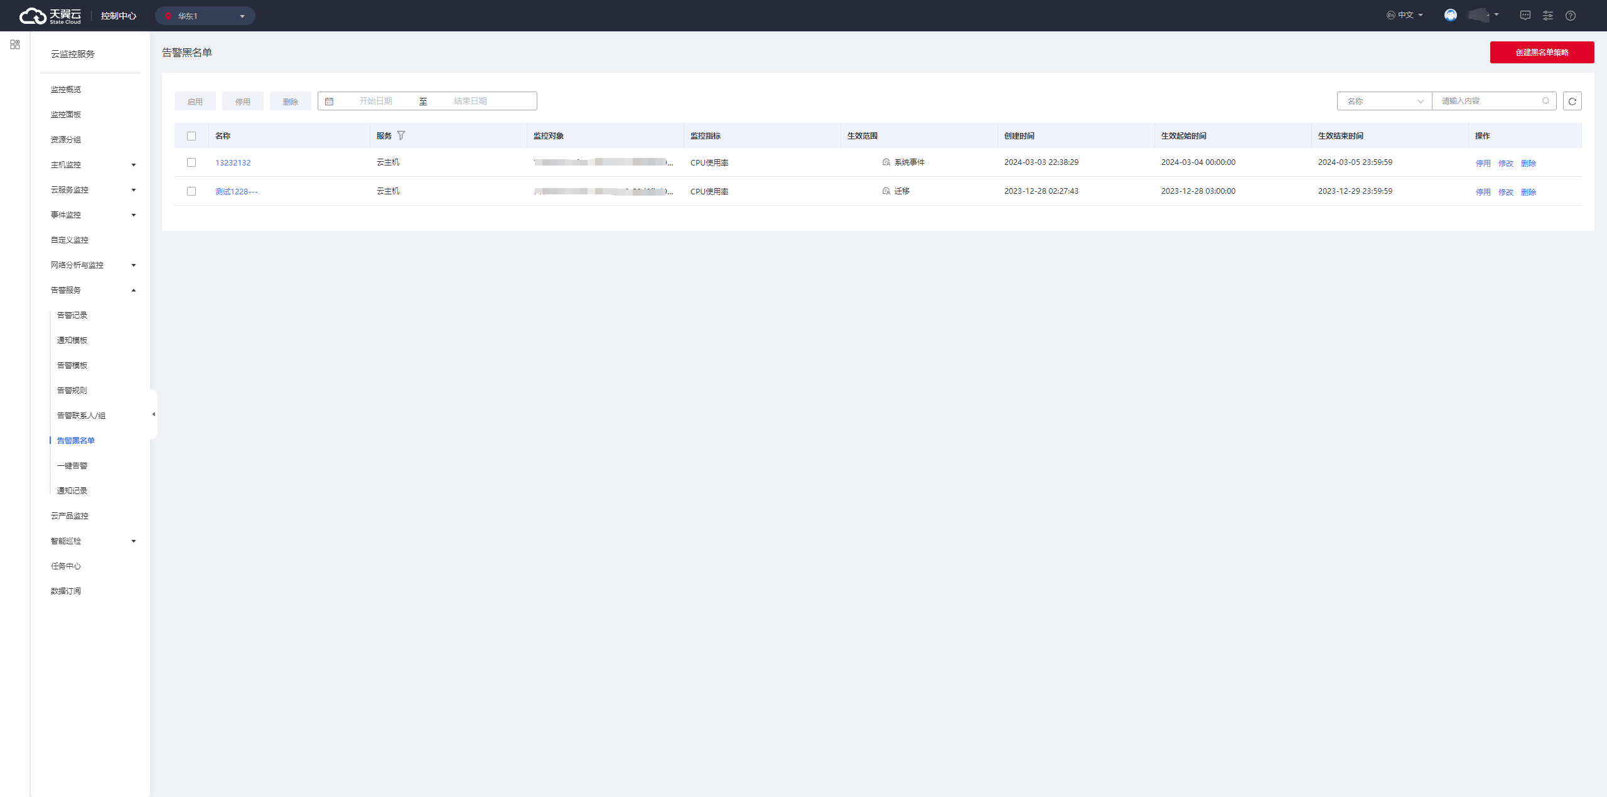Go to 任务中心
This screenshot has height=797, width=1607.
tap(66, 566)
